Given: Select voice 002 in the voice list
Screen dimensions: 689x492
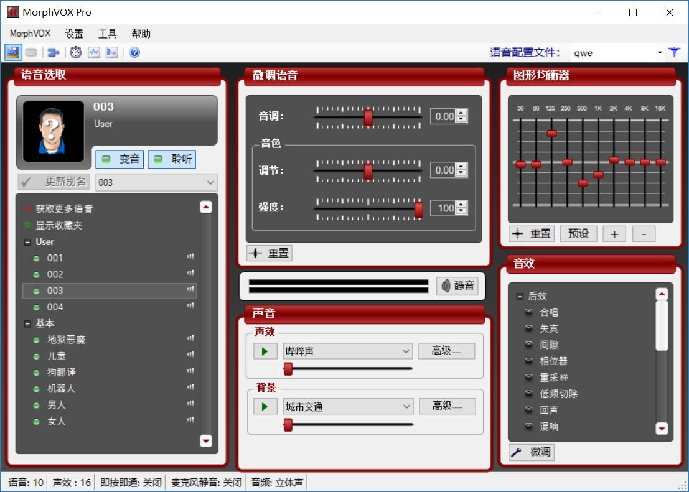Looking at the screenshot, I should pos(56,274).
